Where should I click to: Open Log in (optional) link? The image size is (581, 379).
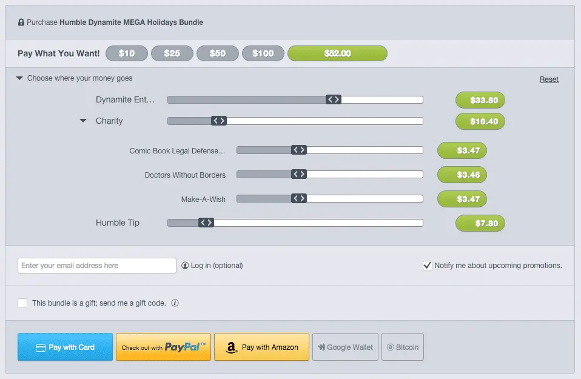(217, 265)
